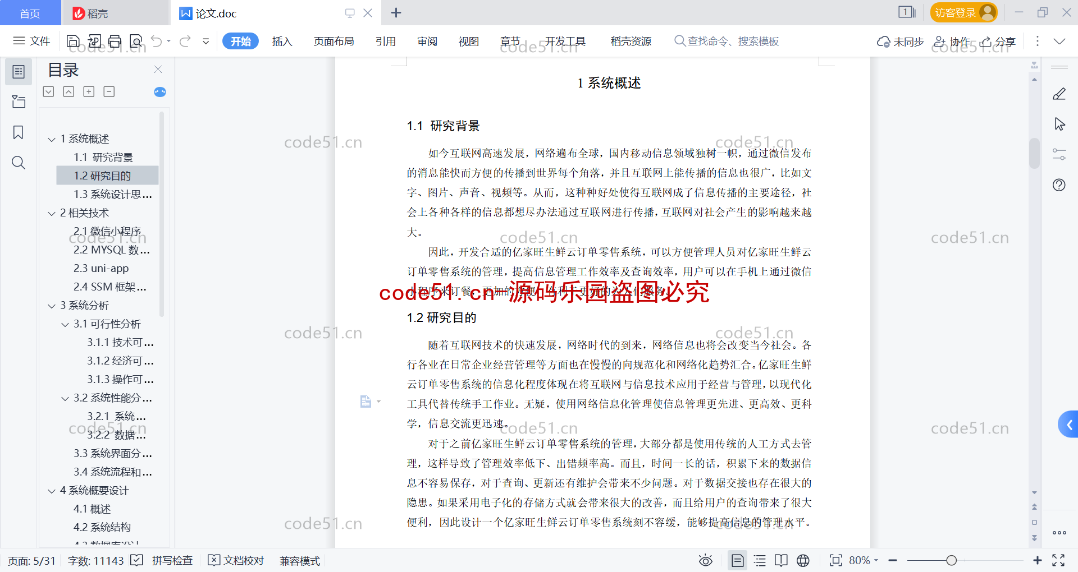Open the 稻壳资源 tab
This screenshot has width=1078, height=572.
tap(631, 41)
